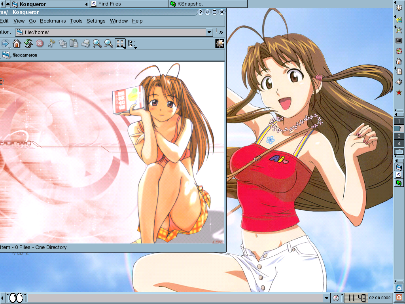Image resolution: width=405 pixels, height=304 pixels.
Task: Expand the toolbar overflow chevron
Action: coord(221,32)
